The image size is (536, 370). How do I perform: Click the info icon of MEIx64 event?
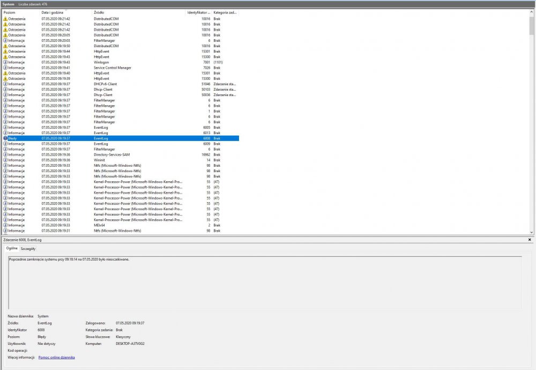5,225
